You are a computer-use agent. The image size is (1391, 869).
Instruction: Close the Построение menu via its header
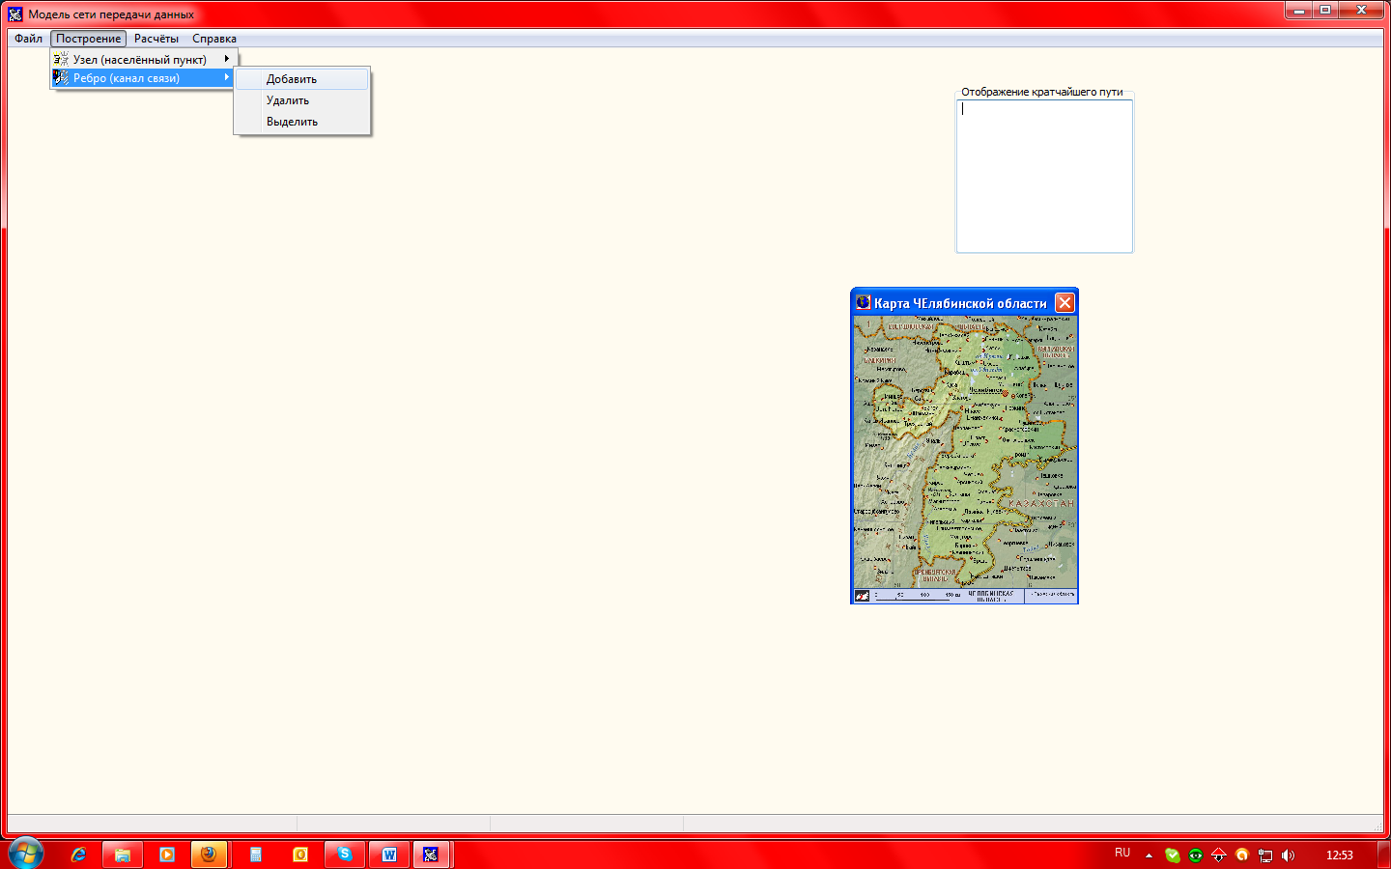click(x=89, y=39)
